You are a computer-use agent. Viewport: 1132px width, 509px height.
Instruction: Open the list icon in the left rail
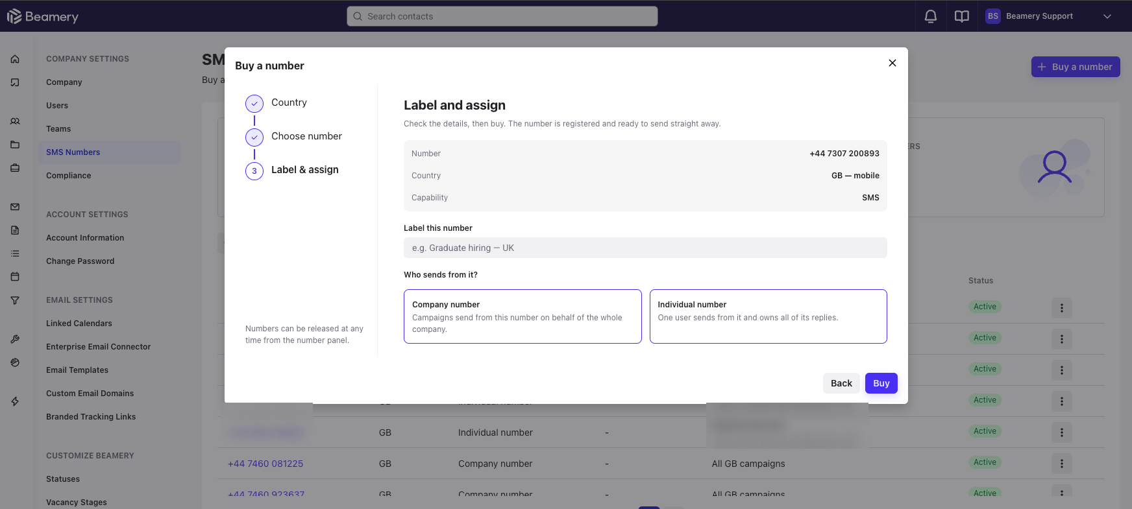pos(15,254)
